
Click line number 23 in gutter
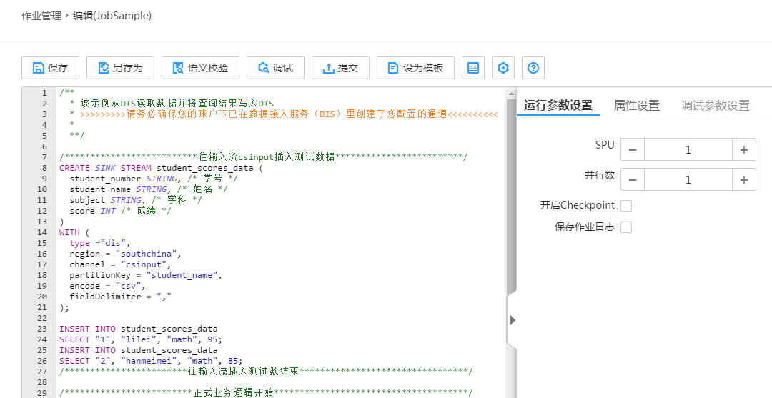pos(42,329)
